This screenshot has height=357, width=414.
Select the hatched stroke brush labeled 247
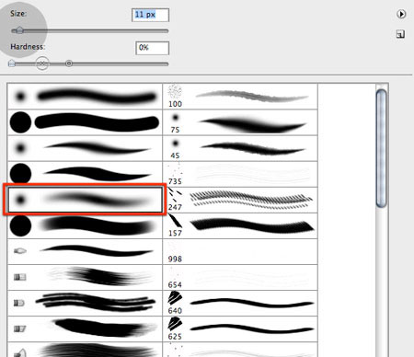click(240, 200)
